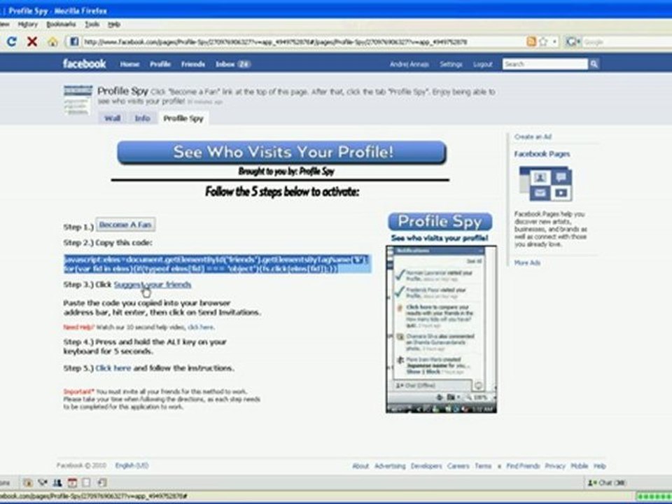672x504 pixels.
Task: Open the Facebook Pages sidebar heading
Action: 542,154
